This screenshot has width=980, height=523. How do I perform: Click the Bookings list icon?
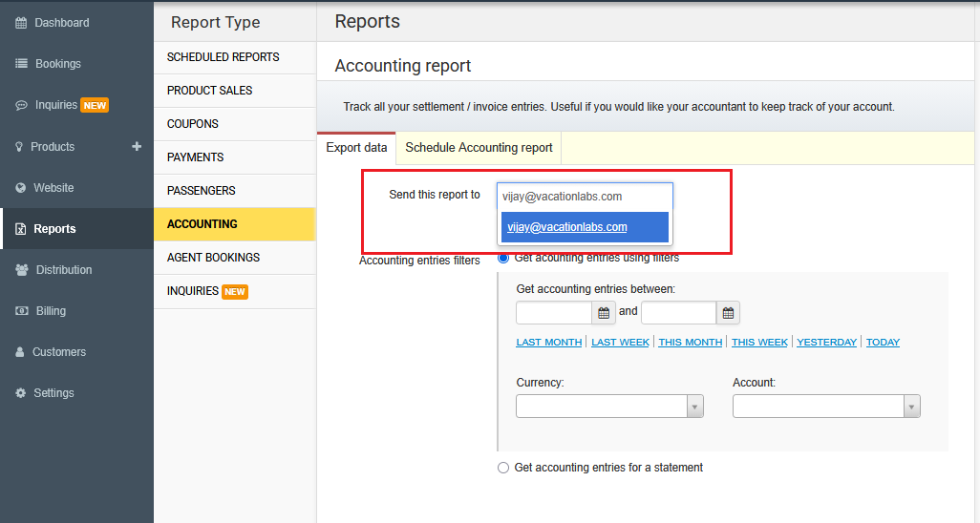pos(21,64)
